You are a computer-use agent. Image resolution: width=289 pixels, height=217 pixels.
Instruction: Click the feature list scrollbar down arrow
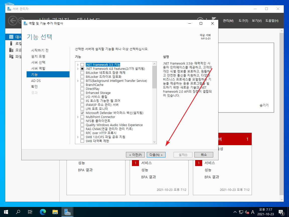click(155, 142)
